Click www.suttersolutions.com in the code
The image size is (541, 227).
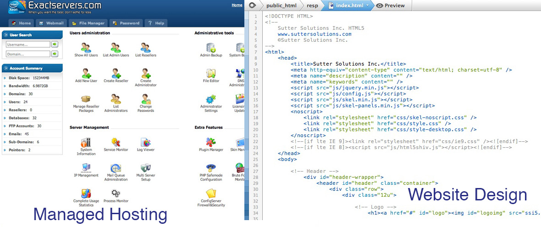(x=315, y=34)
